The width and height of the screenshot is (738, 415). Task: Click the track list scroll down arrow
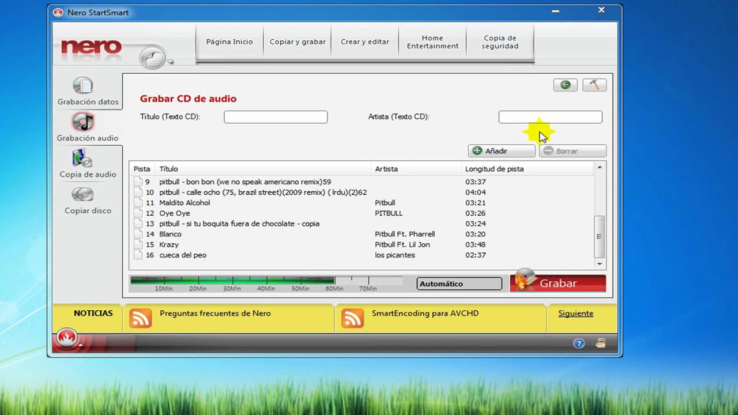coord(600,264)
